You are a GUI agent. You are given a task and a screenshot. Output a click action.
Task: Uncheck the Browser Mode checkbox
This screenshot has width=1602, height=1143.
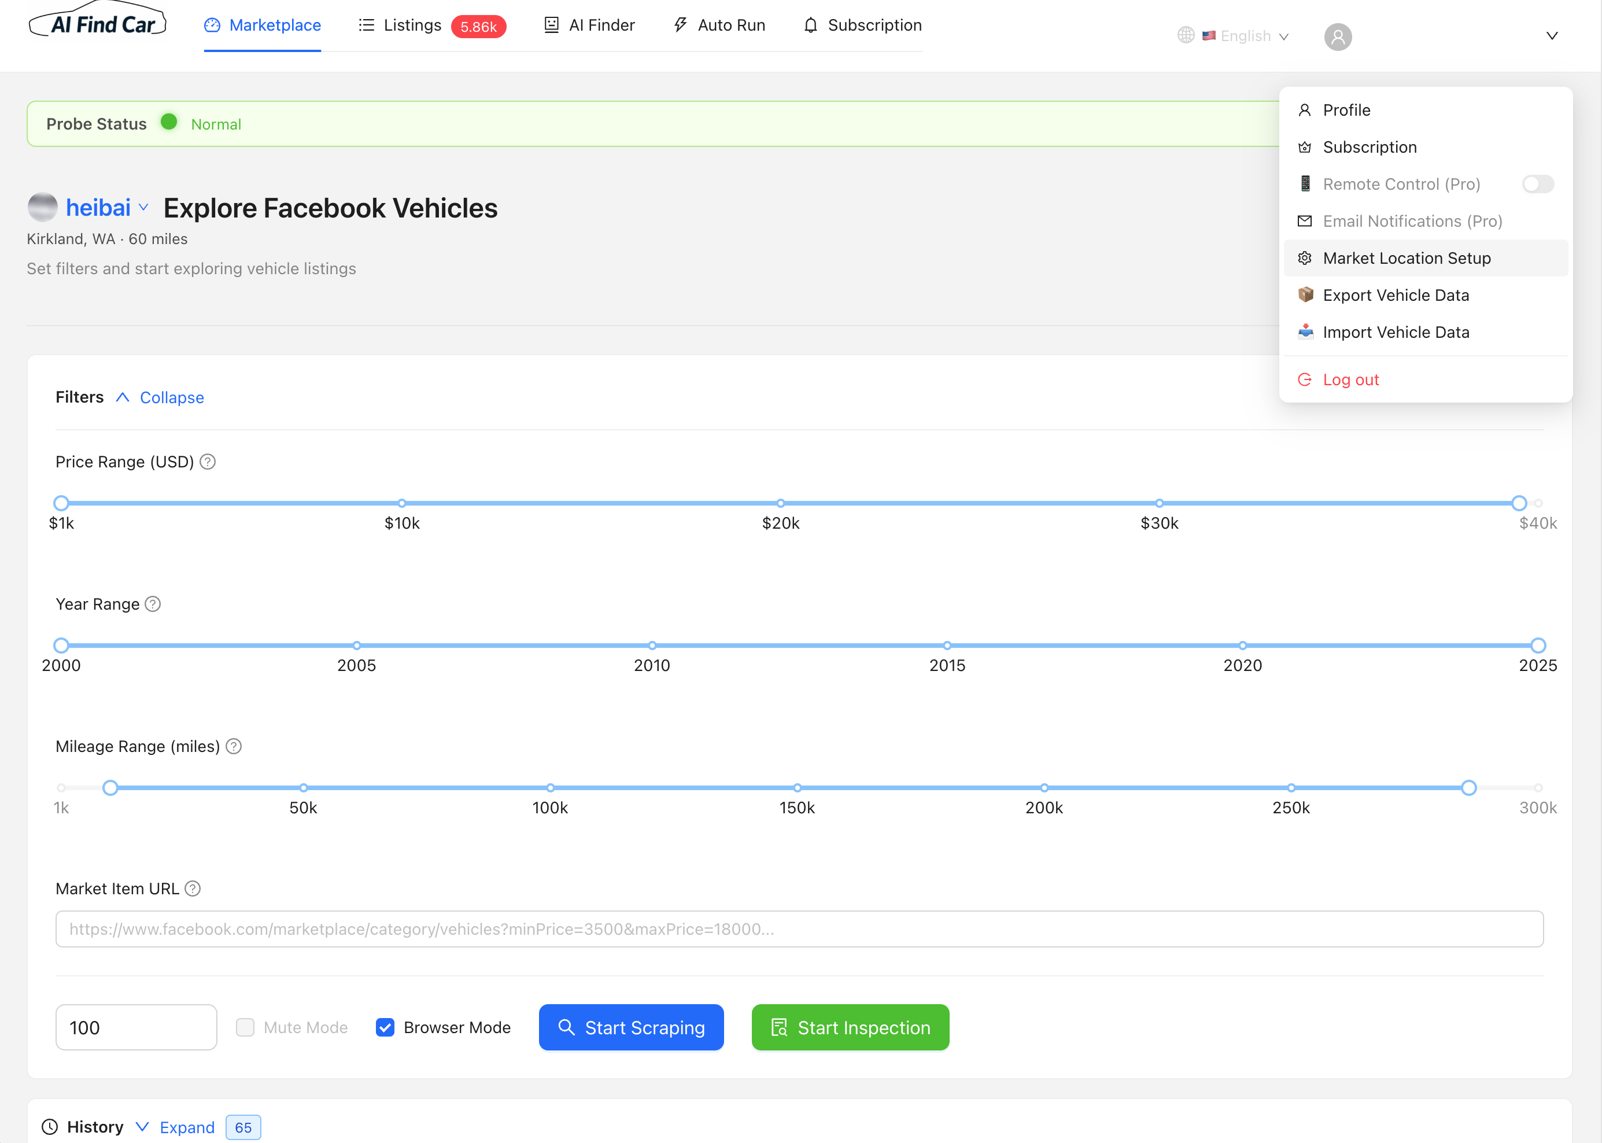coord(385,1027)
